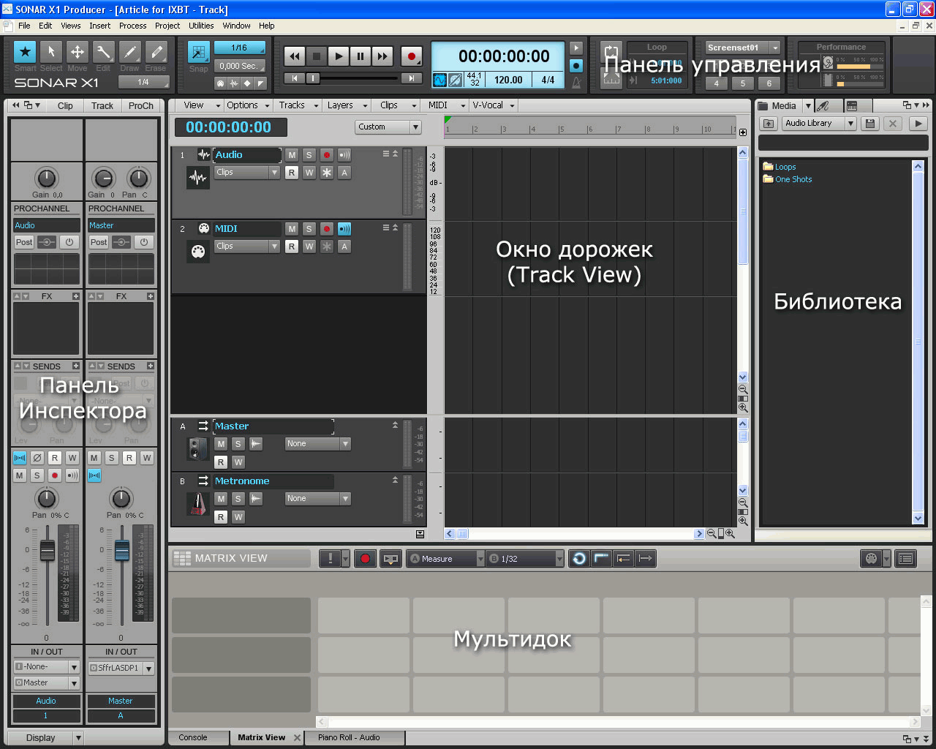This screenshot has width=936, height=749.
Task: Activate the Erase tool
Action: [156, 52]
